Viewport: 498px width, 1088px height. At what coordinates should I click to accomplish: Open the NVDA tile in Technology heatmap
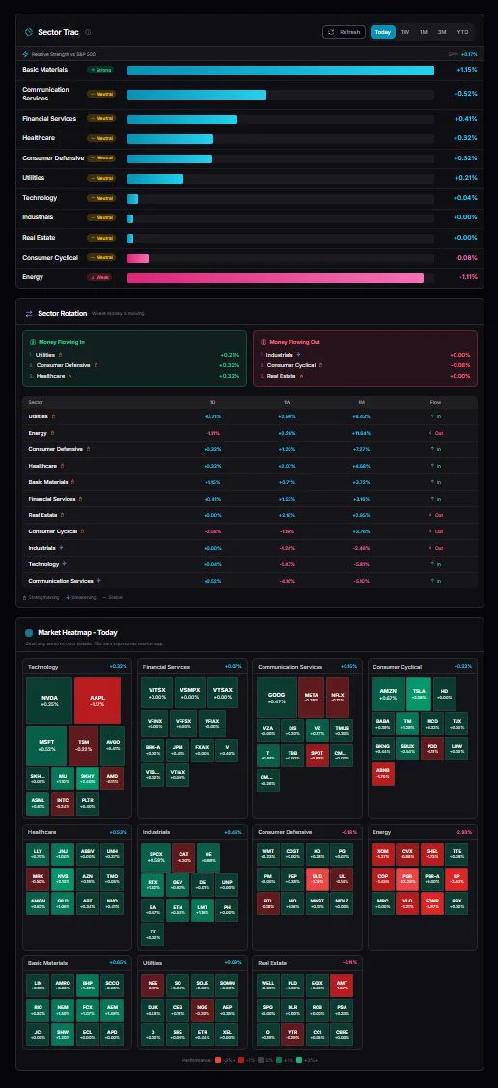click(x=49, y=701)
